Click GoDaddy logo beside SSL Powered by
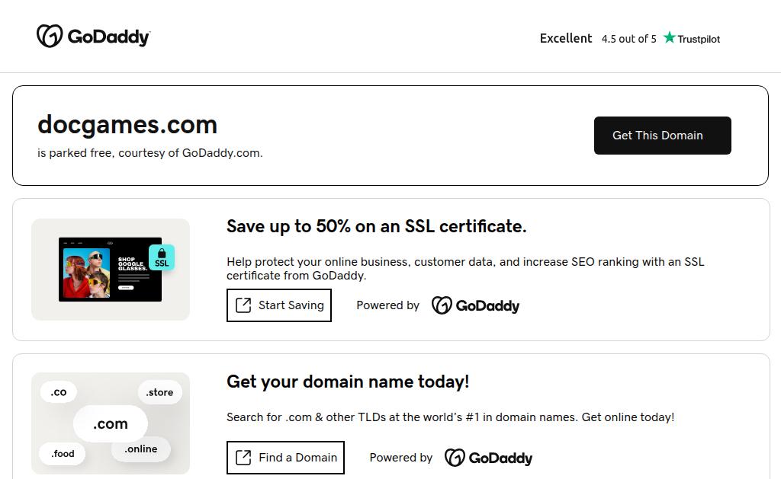Screen dimensions: 781x479 pos(475,305)
